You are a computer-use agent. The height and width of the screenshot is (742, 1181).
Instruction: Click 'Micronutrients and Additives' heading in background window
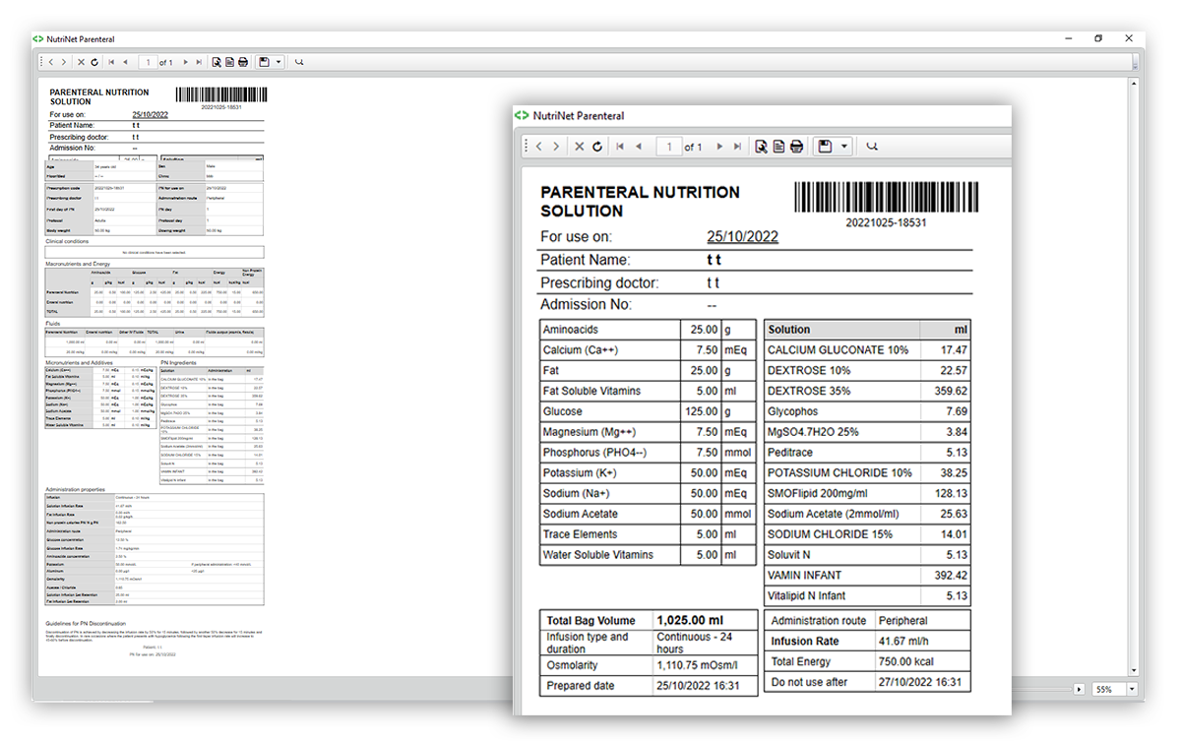click(79, 363)
